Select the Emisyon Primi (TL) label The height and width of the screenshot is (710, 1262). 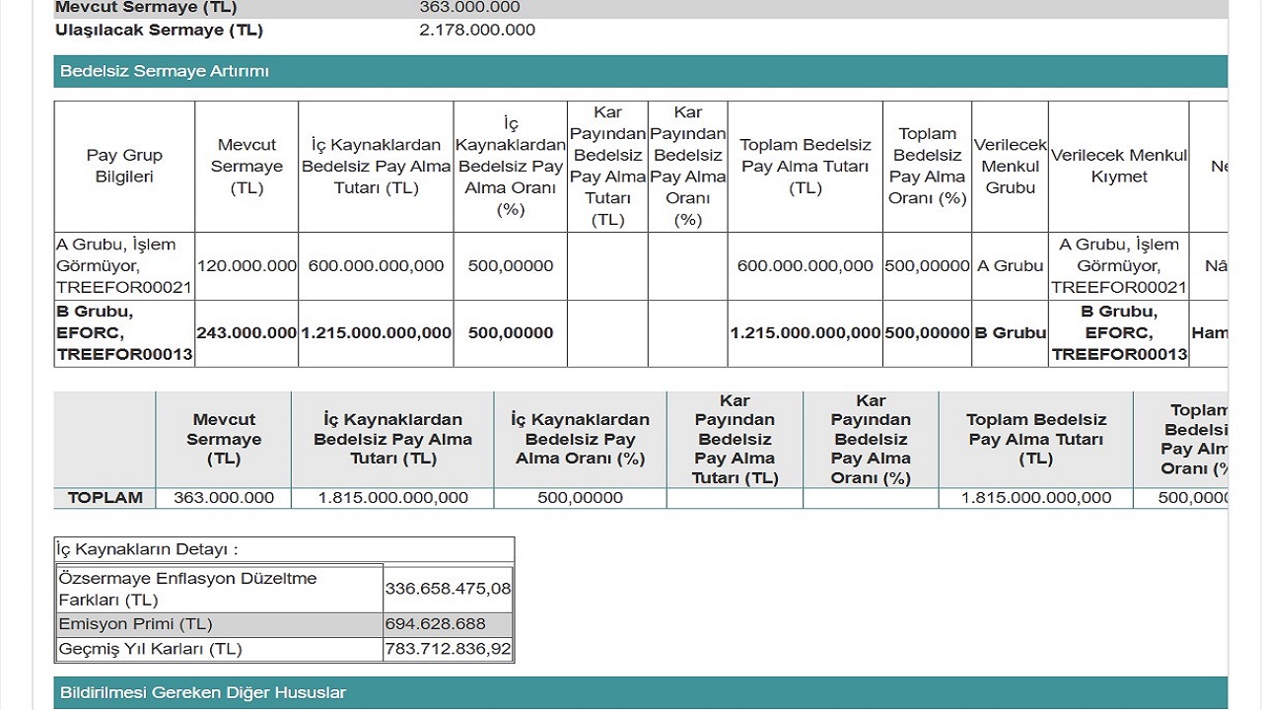pyautogui.click(x=136, y=624)
